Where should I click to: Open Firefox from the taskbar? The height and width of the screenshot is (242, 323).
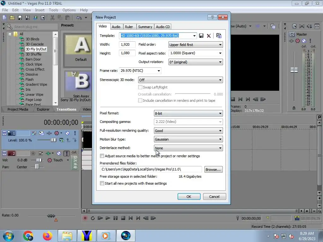point(47,236)
